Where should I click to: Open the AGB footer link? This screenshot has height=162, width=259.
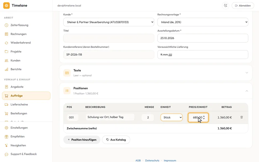coord(138,160)
